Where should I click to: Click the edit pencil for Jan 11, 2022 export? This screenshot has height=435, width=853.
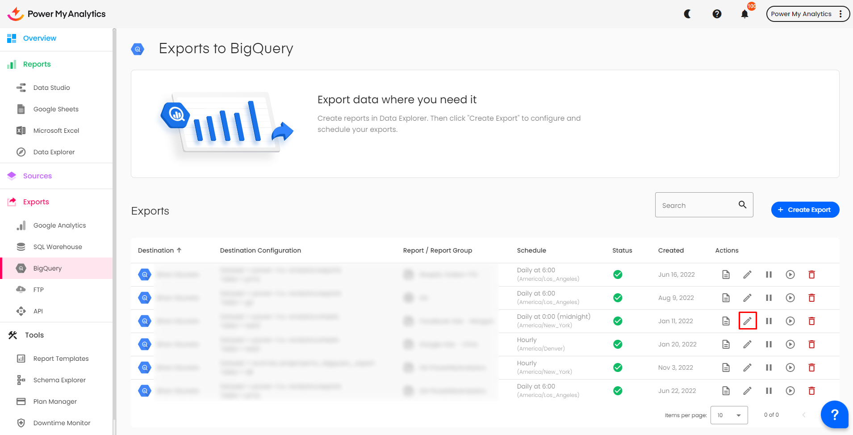(x=747, y=321)
